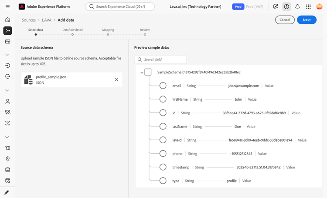
Task: Select the SampleSchema root checkbox
Action: click(148, 72)
